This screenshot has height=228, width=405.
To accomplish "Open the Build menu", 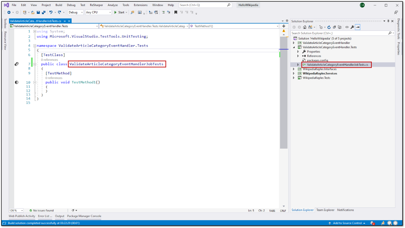I will (59, 5).
